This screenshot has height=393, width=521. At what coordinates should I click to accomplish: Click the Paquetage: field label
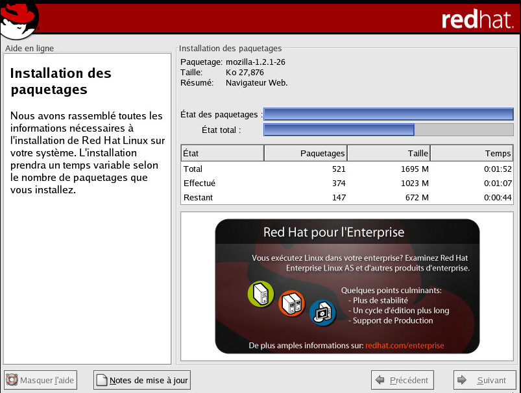[x=201, y=62]
